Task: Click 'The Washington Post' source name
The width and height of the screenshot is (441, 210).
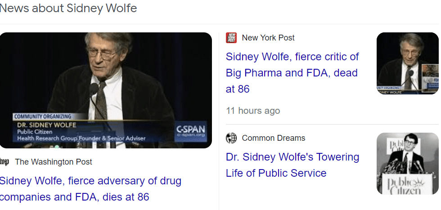Action: (54, 162)
